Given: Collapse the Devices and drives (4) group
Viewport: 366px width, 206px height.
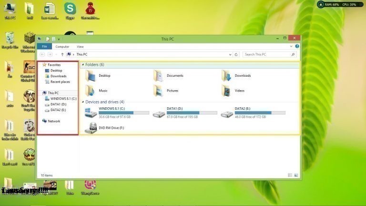Looking at the screenshot, I should 83,102.
